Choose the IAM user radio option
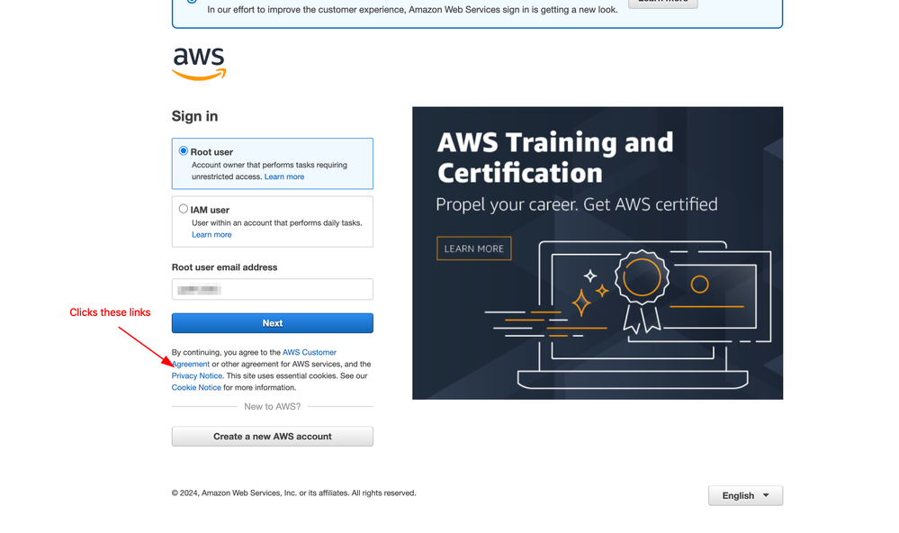Screen dimensions: 899x533 tap(184, 209)
